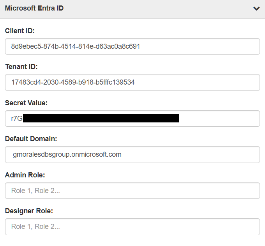Image resolution: width=265 pixels, height=246 pixels.
Task: Click the visible "r7G" secret prefix
Action: [16, 119]
